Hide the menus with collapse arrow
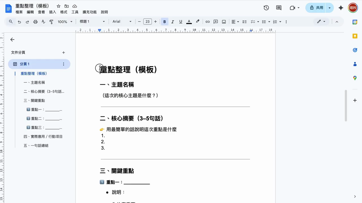The width and height of the screenshot is (362, 203). (337, 22)
